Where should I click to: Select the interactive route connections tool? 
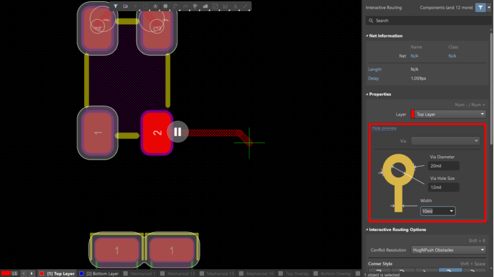(x=175, y=6)
